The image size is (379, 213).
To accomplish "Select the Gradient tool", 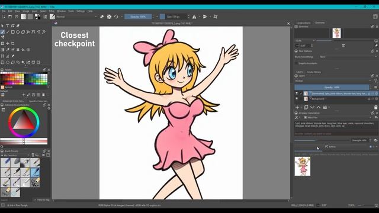I will tap(2, 50).
